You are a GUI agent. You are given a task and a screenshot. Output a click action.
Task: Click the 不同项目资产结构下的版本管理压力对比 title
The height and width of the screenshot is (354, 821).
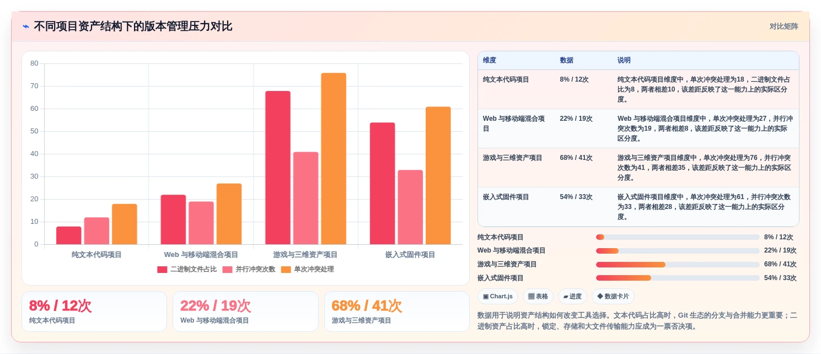point(133,26)
